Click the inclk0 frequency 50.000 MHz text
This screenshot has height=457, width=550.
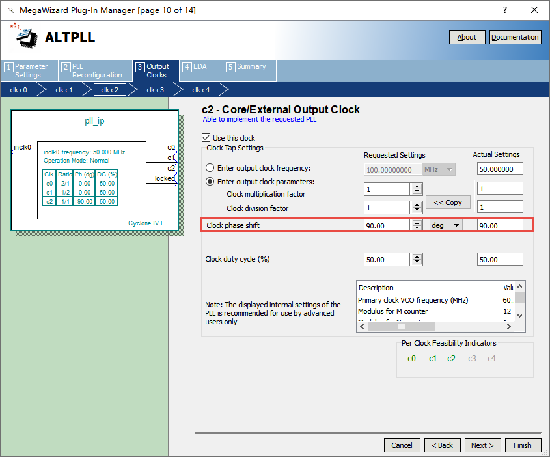pos(84,152)
